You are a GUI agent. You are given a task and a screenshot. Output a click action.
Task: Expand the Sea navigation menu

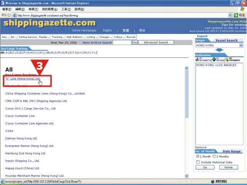point(5,37)
